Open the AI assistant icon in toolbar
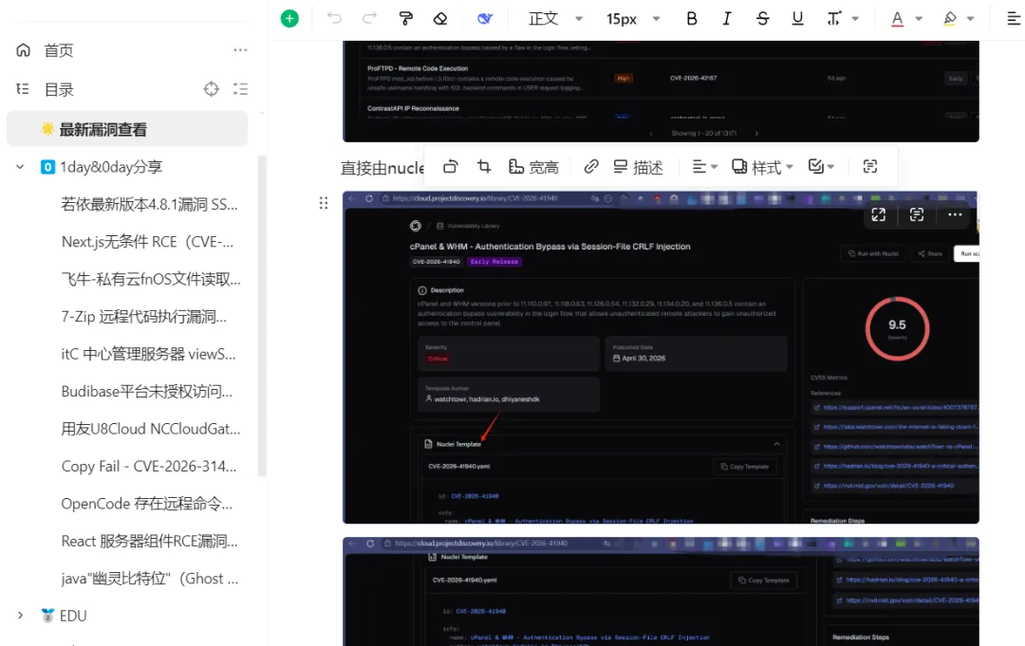This screenshot has height=646, width=1025. [x=484, y=18]
